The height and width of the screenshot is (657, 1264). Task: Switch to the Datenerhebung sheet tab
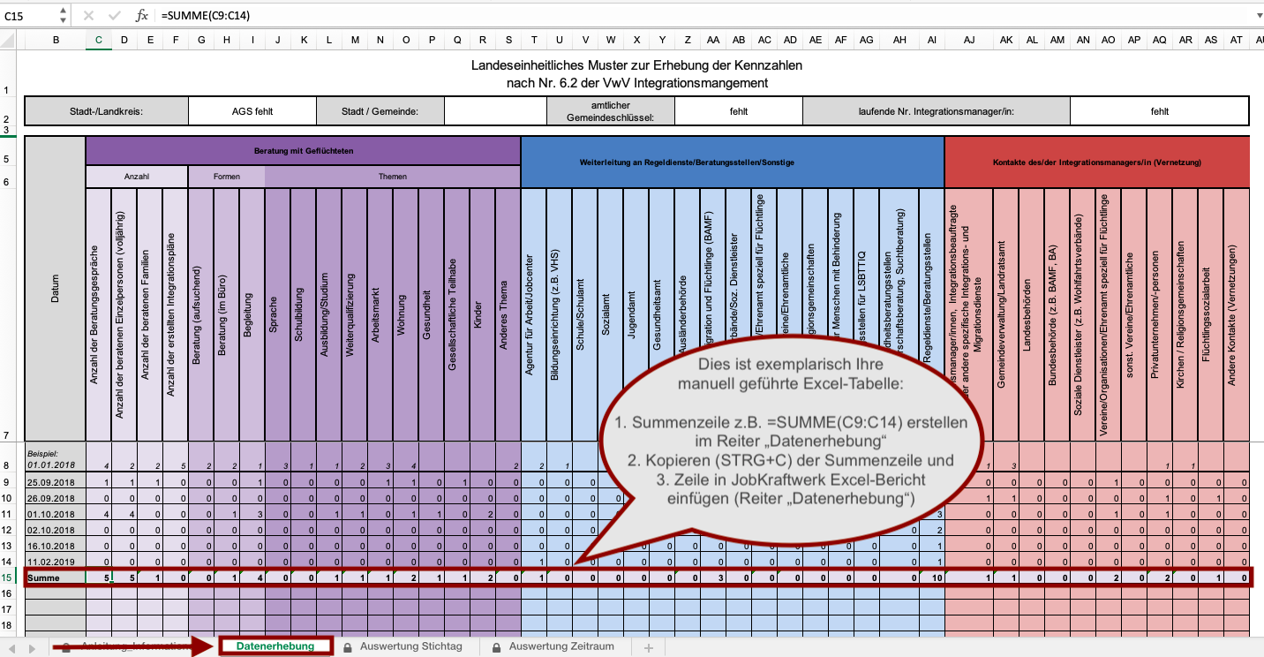[x=275, y=646]
